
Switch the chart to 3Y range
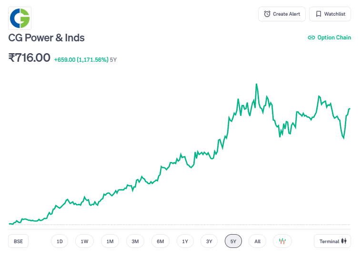[x=209, y=241]
